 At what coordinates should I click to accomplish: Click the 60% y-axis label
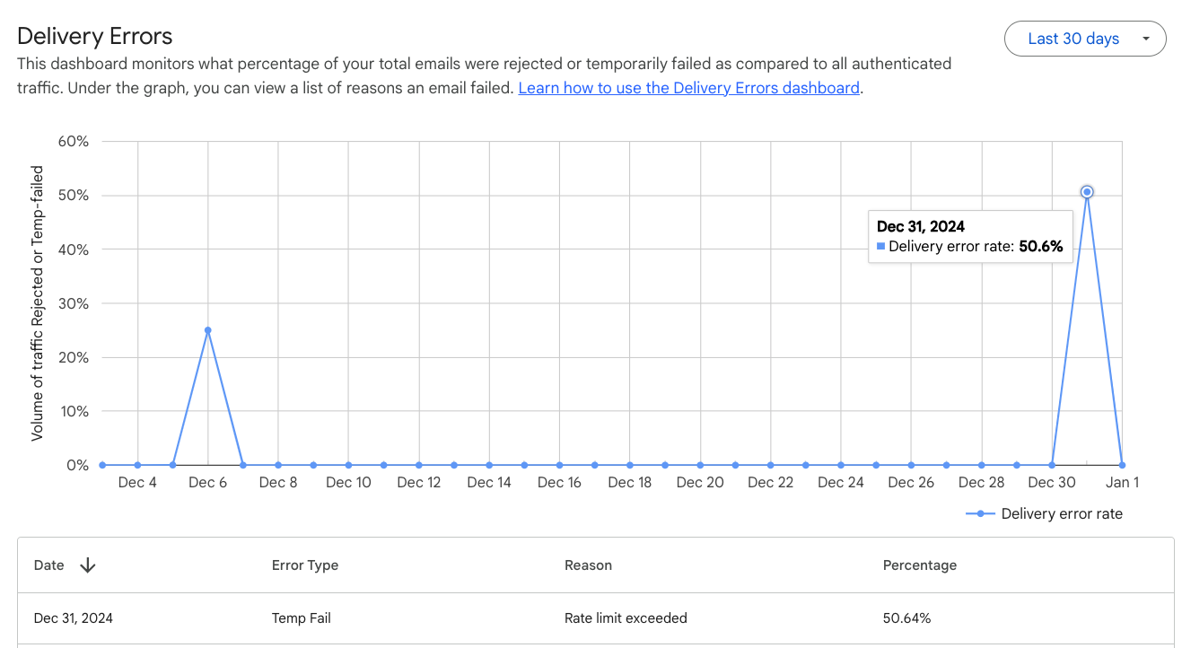(73, 141)
